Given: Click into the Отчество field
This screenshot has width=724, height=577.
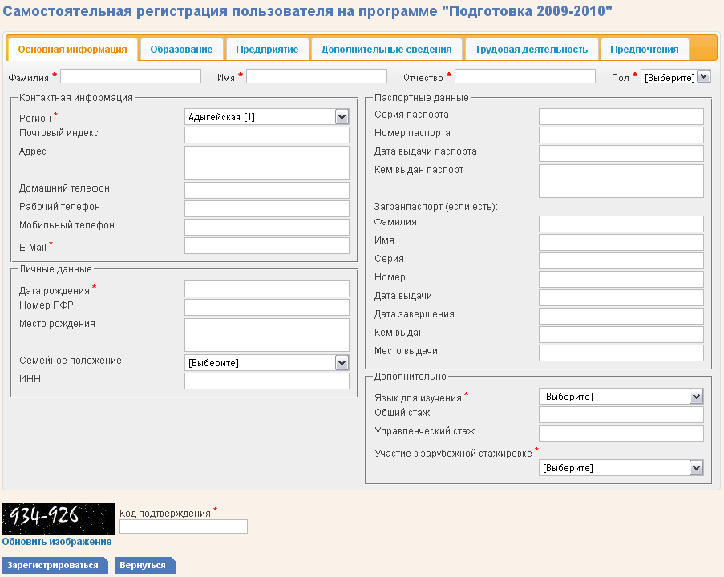Looking at the screenshot, I should click(525, 76).
